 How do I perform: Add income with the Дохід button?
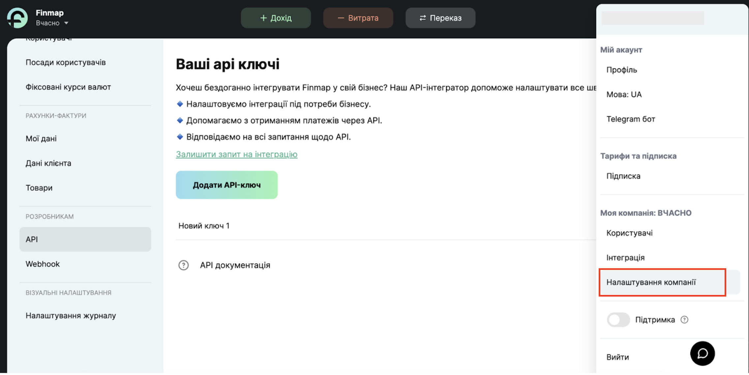pyautogui.click(x=276, y=18)
